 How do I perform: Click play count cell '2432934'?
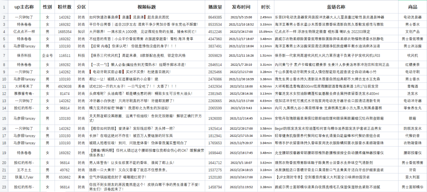(x=215, y=86)
